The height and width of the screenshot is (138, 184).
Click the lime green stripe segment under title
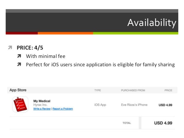point(136,33)
